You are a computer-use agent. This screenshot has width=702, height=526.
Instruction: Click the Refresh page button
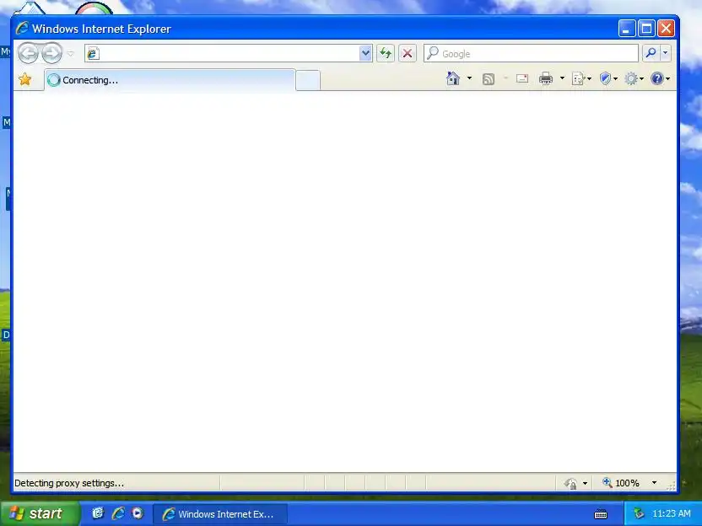(385, 54)
